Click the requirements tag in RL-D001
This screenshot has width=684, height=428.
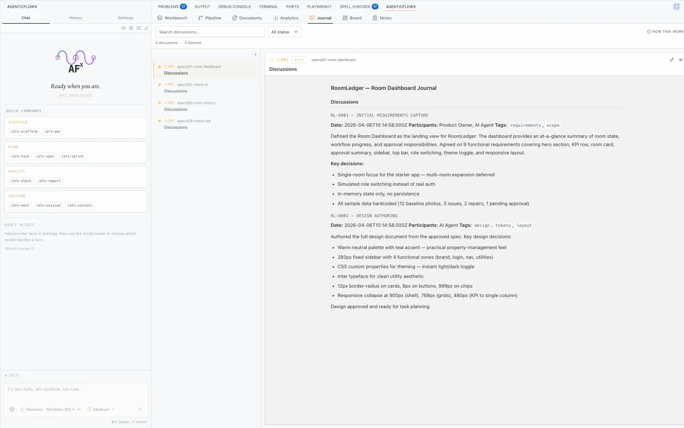(x=525, y=125)
